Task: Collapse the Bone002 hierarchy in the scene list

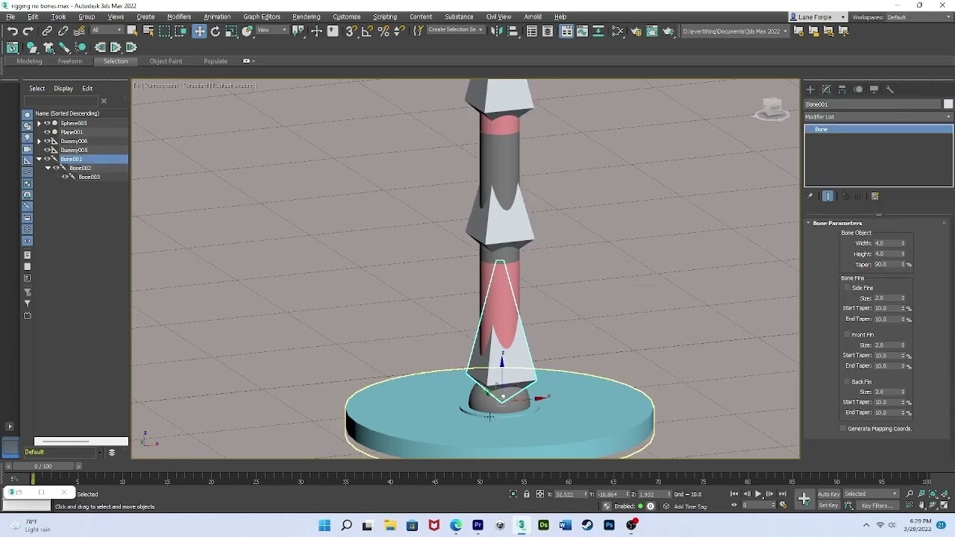Action: coord(47,168)
